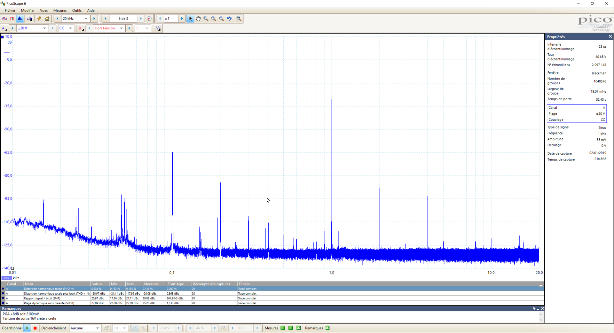
Task: Click inside the Remarques notes text
Action: [270, 316]
